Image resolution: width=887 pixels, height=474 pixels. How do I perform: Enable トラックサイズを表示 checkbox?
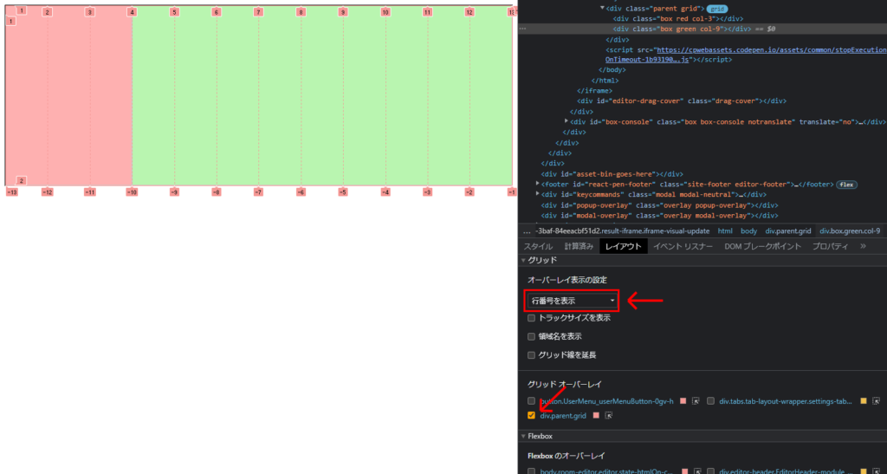[531, 318]
